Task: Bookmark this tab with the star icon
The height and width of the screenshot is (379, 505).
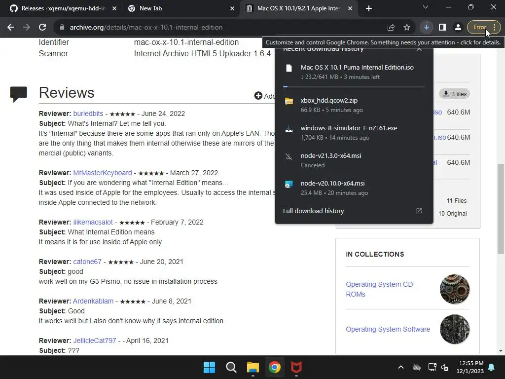Action: pyautogui.click(x=407, y=28)
